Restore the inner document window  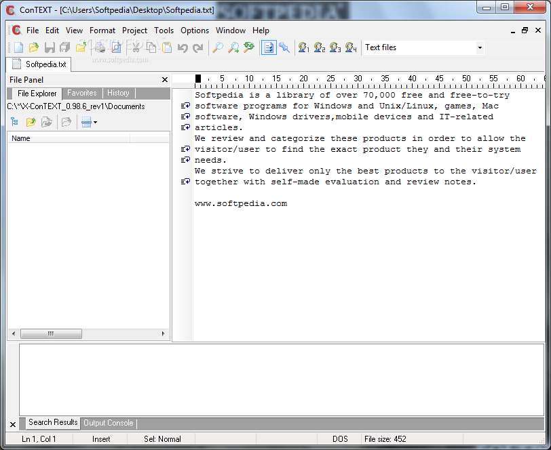525,30
